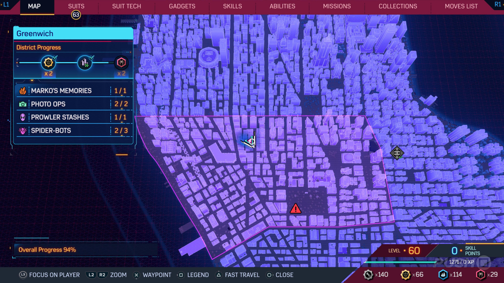Click the 1/1 Marko's Memories count

120,91
